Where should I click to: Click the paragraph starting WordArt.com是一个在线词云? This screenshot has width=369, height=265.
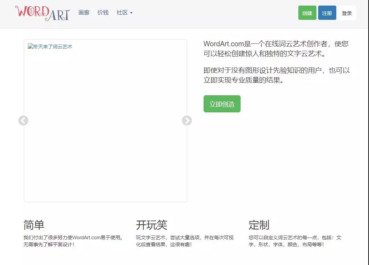tap(276, 49)
